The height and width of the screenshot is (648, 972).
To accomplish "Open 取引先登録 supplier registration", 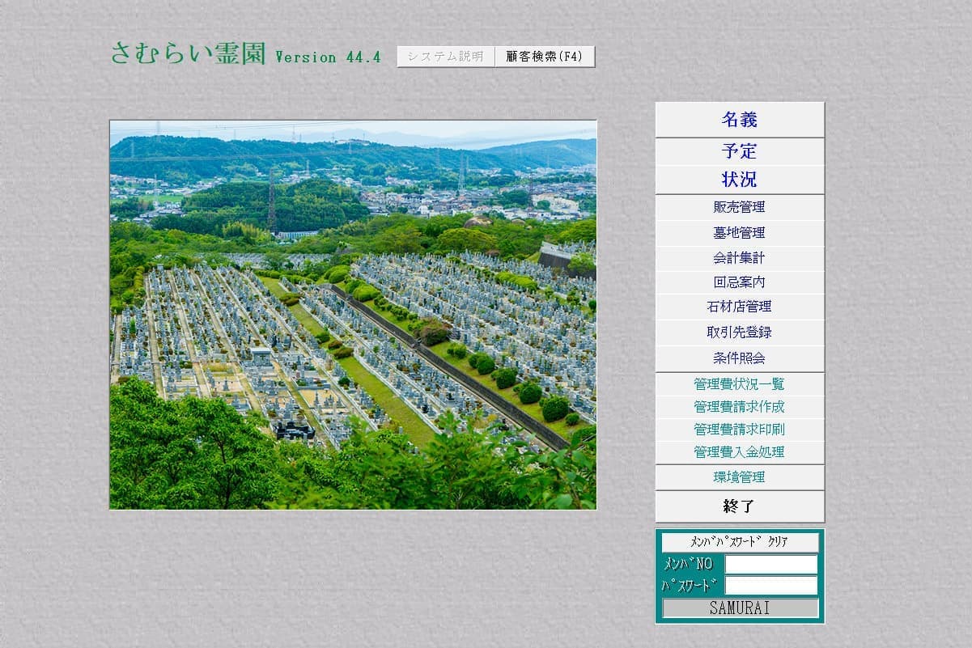I will tap(740, 332).
